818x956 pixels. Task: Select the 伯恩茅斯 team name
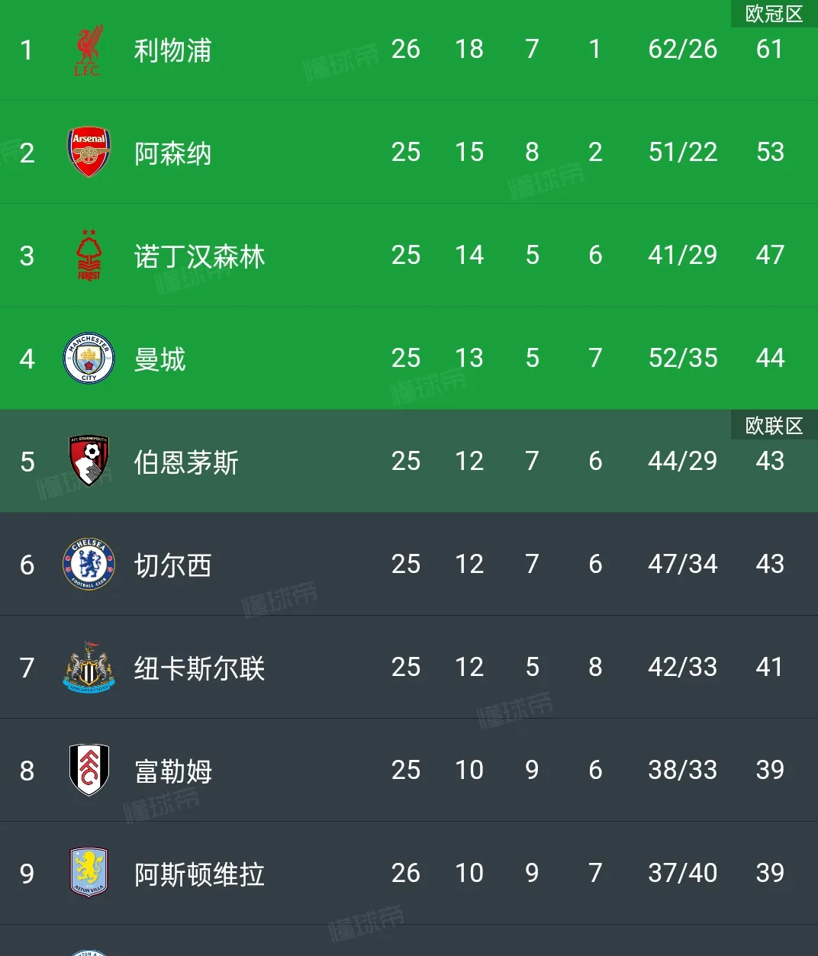186,462
